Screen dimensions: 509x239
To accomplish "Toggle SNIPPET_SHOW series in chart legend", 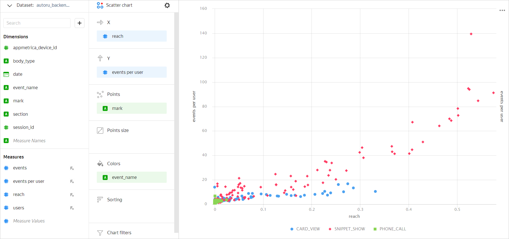I will [x=347, y=229].
